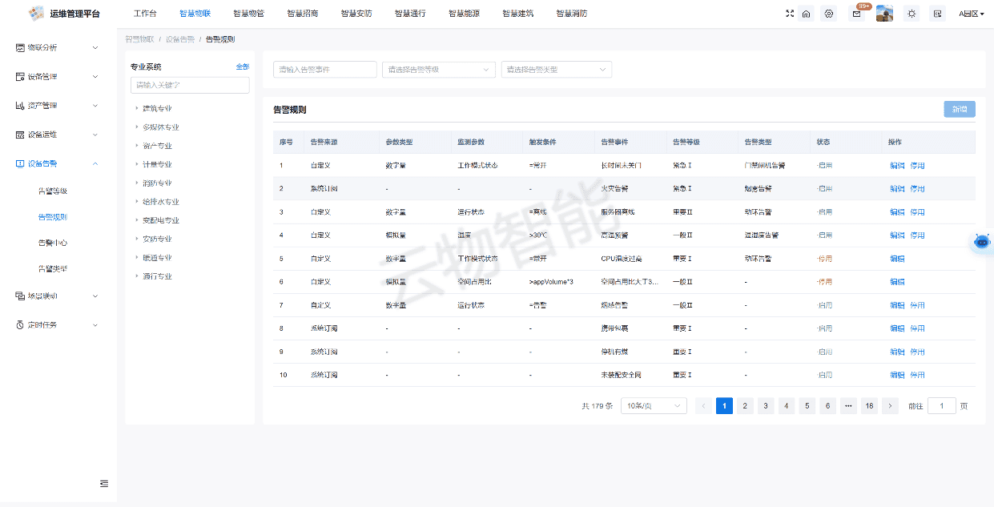This screenshot has height=507, width=994.
Task: Click 编辑 for rule 5 CPU alarm
Action: click(897, 259)
